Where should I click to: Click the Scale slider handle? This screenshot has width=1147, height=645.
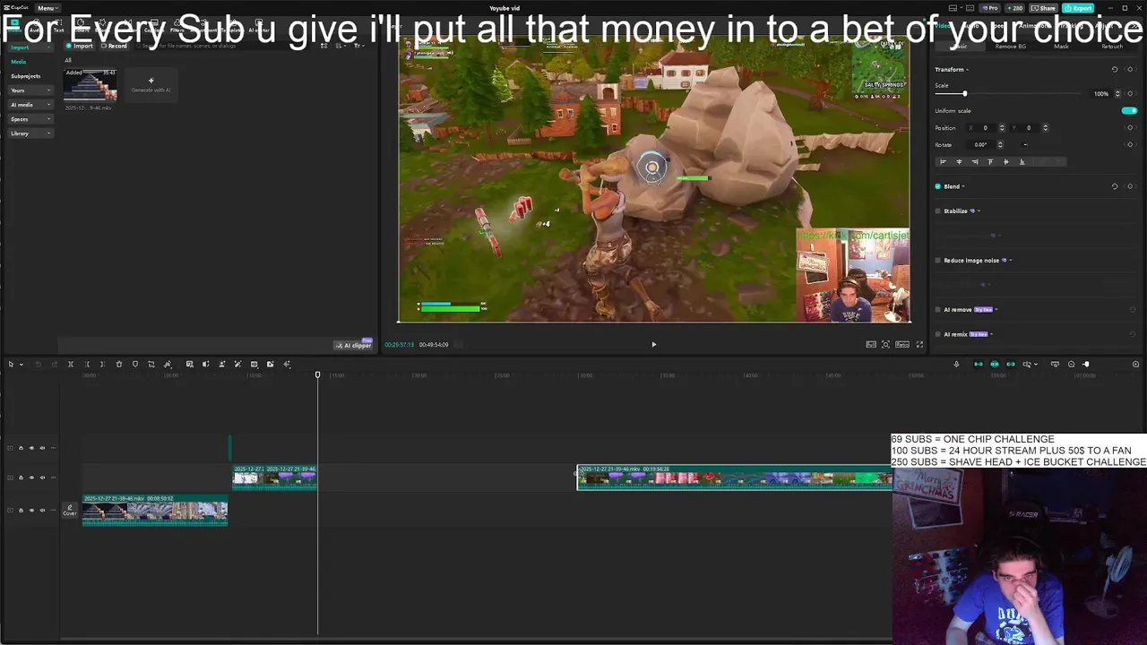(965, 93)
